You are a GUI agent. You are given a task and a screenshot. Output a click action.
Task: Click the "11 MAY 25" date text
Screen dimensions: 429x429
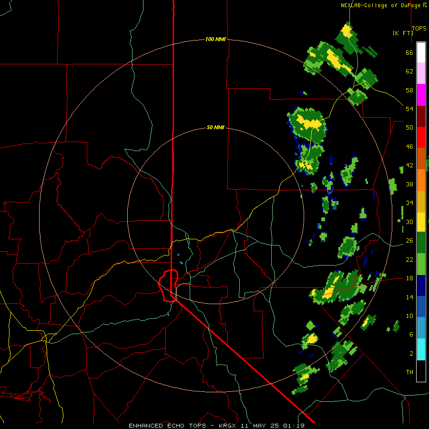pos(261,426)
